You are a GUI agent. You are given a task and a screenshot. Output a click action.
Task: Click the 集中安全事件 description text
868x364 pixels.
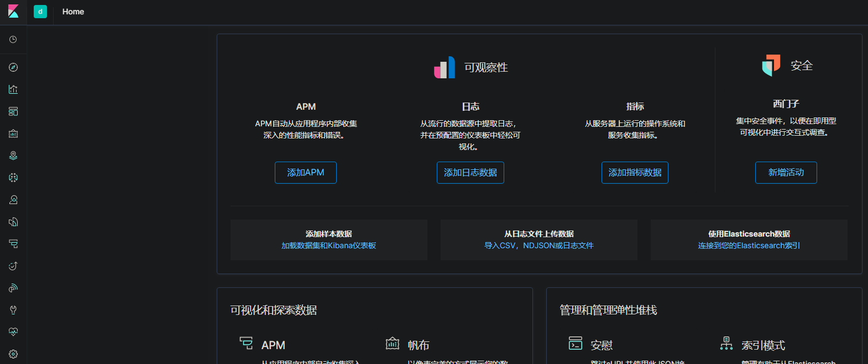click(786, 127)
